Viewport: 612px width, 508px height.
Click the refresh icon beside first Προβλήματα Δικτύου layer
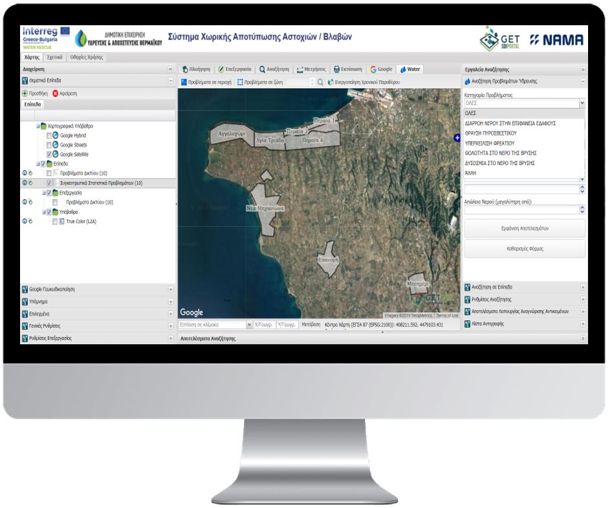pyautogui.click(x=30, y=173)
